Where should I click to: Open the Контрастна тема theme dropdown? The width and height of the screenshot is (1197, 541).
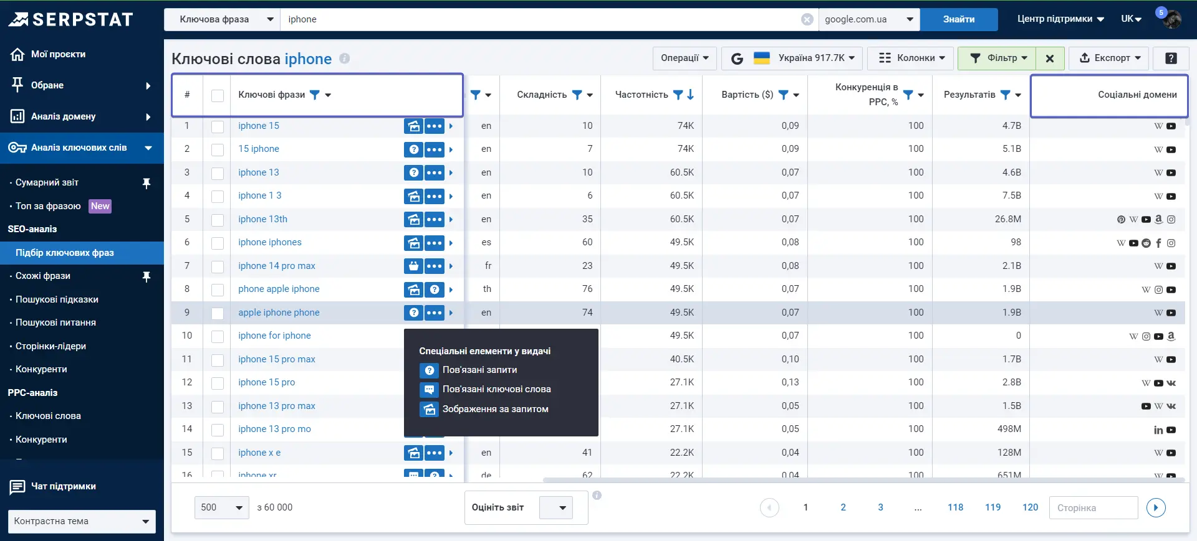tap(82, 521)
